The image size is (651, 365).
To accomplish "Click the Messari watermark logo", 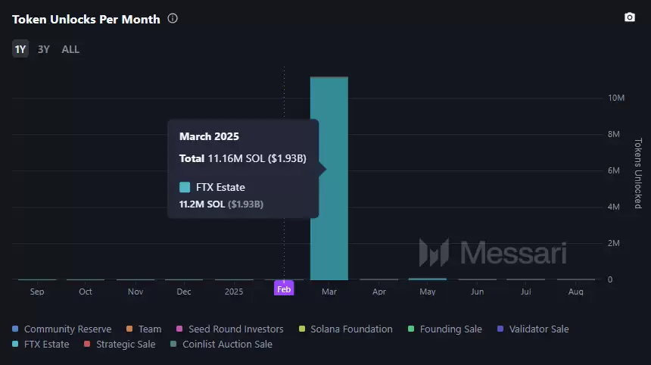I will pyautogui.click(x=493, y=253).
